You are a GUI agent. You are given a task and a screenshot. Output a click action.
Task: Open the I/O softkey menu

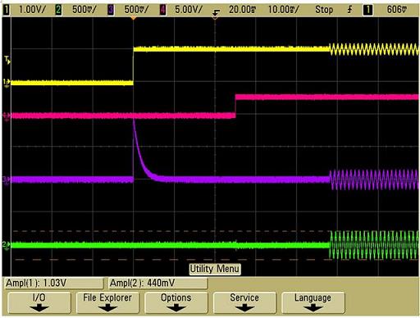click(39, 302)
